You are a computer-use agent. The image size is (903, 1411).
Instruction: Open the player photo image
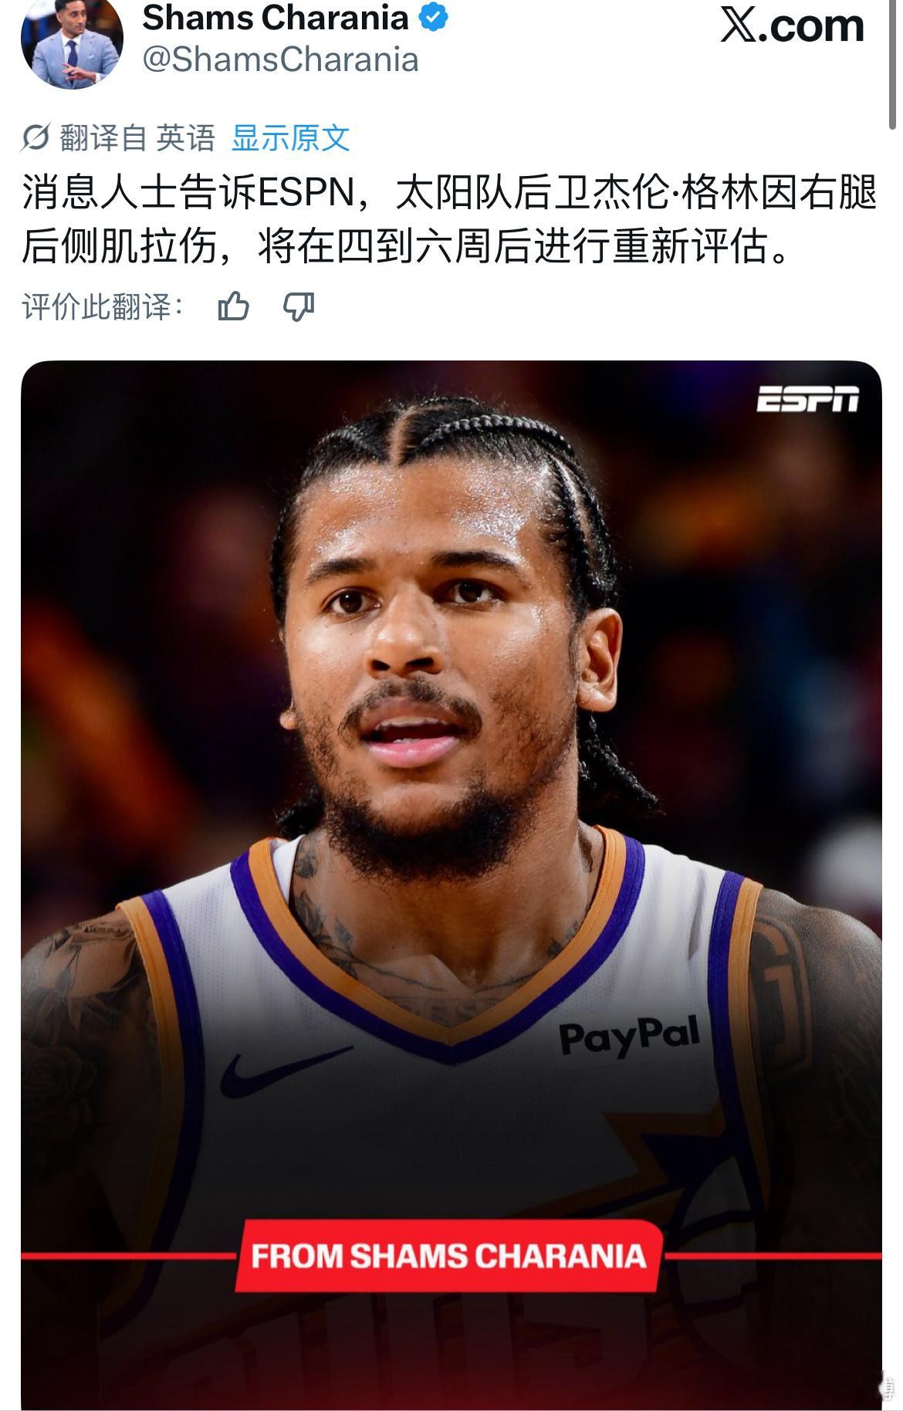pyautogui.click(x=451, y=885)
